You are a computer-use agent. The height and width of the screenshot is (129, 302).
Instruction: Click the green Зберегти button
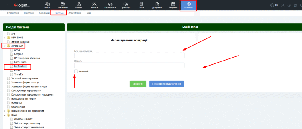tap(138, 84)
